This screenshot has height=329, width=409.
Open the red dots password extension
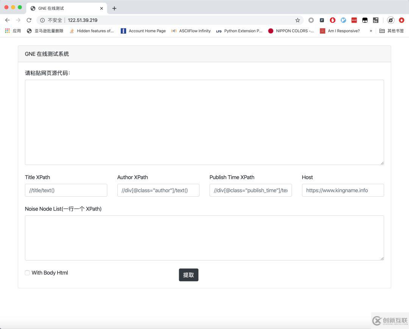coord(354,20)
